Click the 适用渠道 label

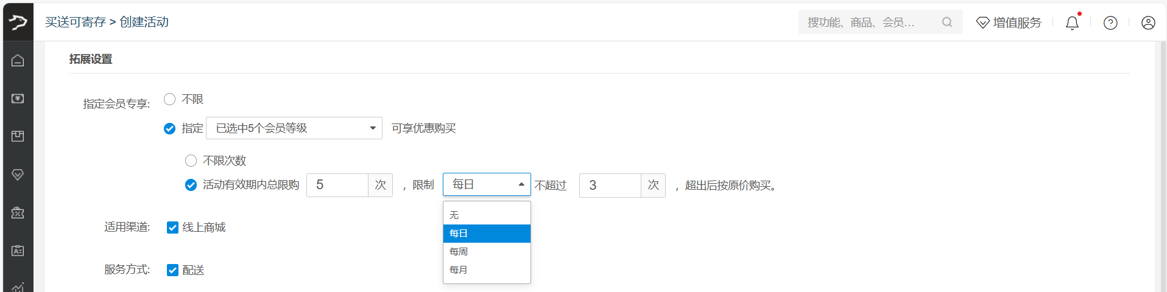[x=127, y=227]
